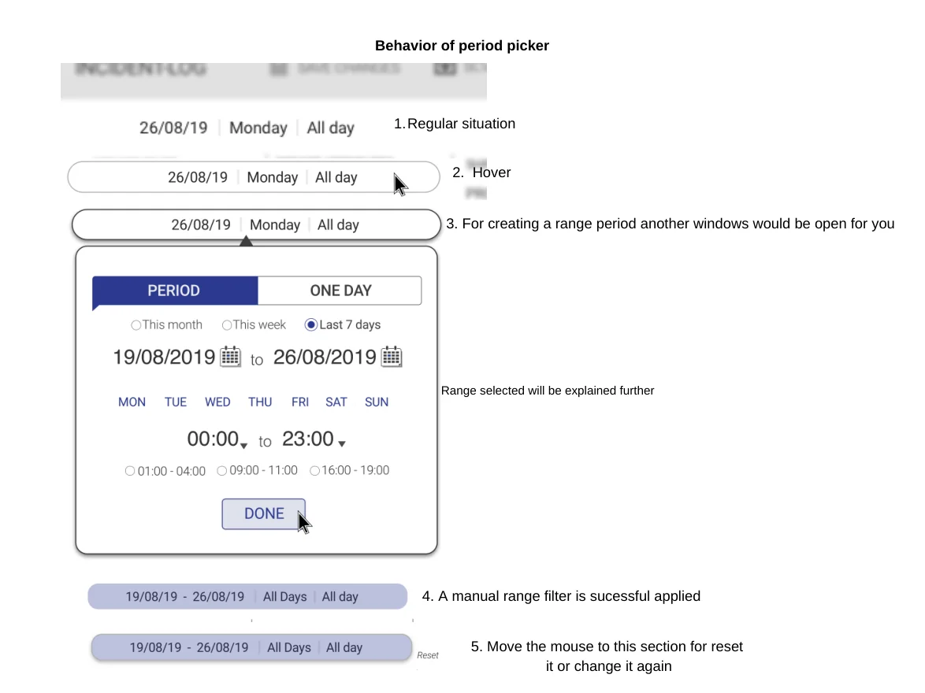Click the Reset link beside the range pill
The image size is (925, 693).
[428, 655]
